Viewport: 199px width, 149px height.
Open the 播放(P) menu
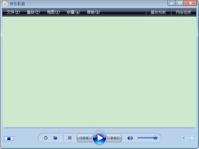[x=33, y=12]
